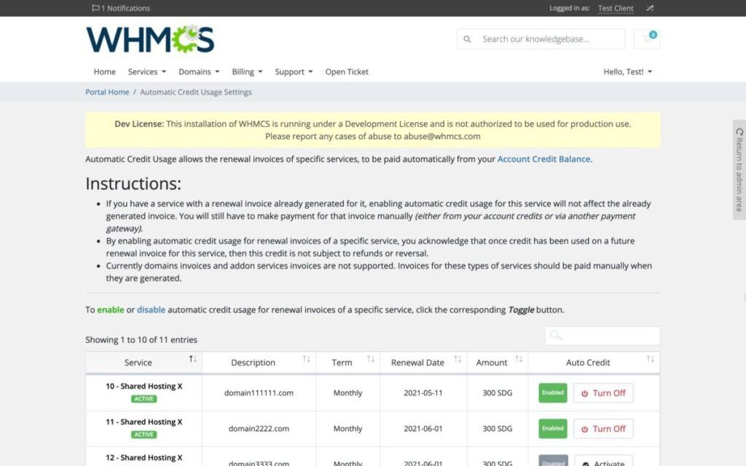The height and width of the screenshot is (466, 746).
Task: Click the Test Client account link
Action: [x=616, y=8]
